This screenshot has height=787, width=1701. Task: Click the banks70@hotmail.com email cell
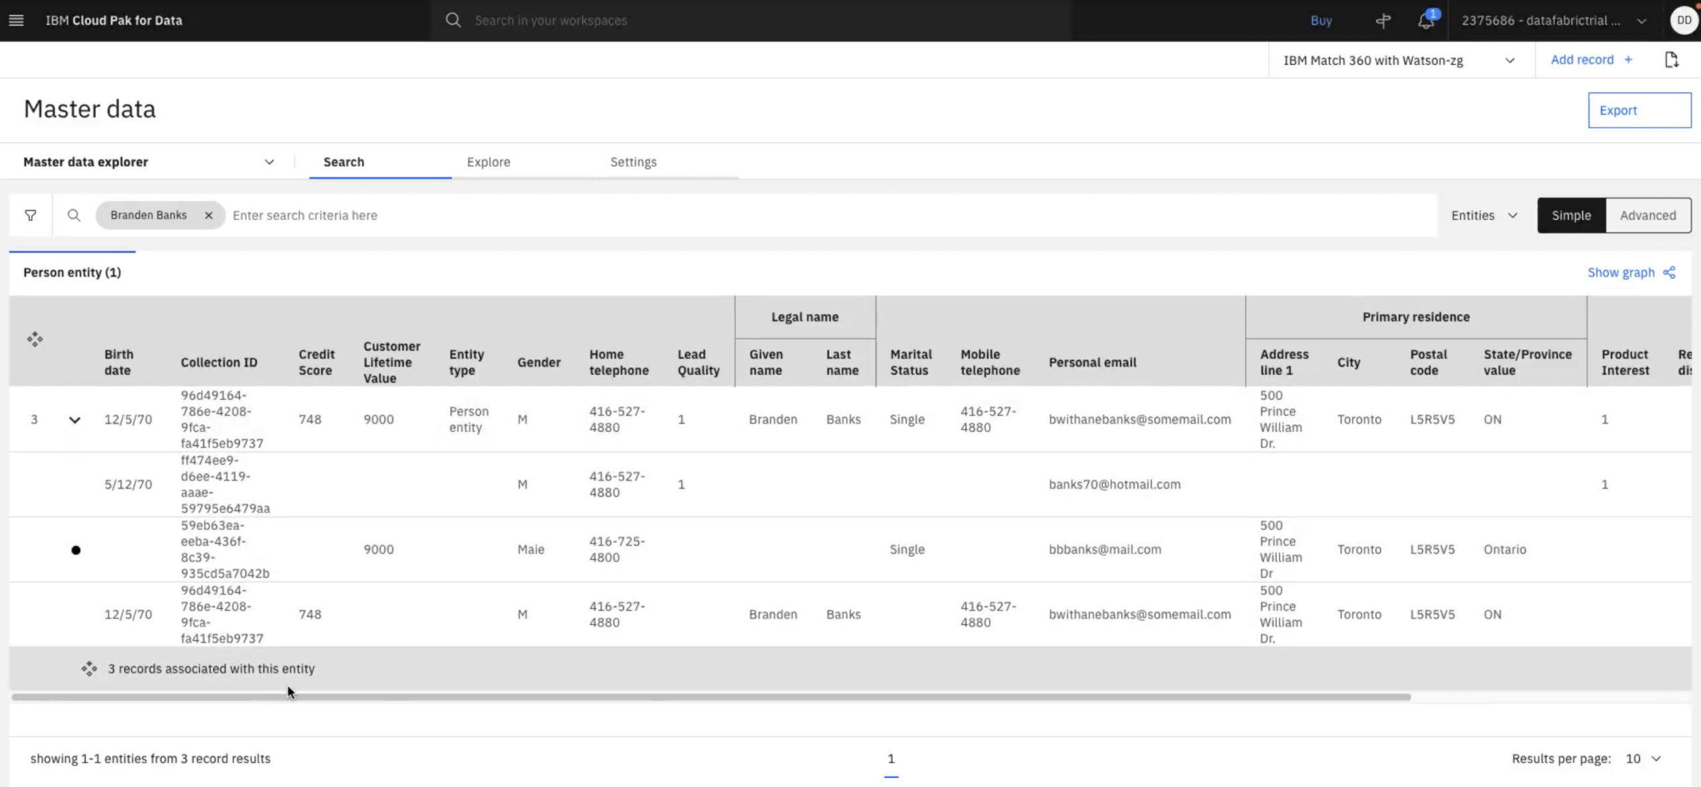pyautogui.click(x=1114, y=485)
